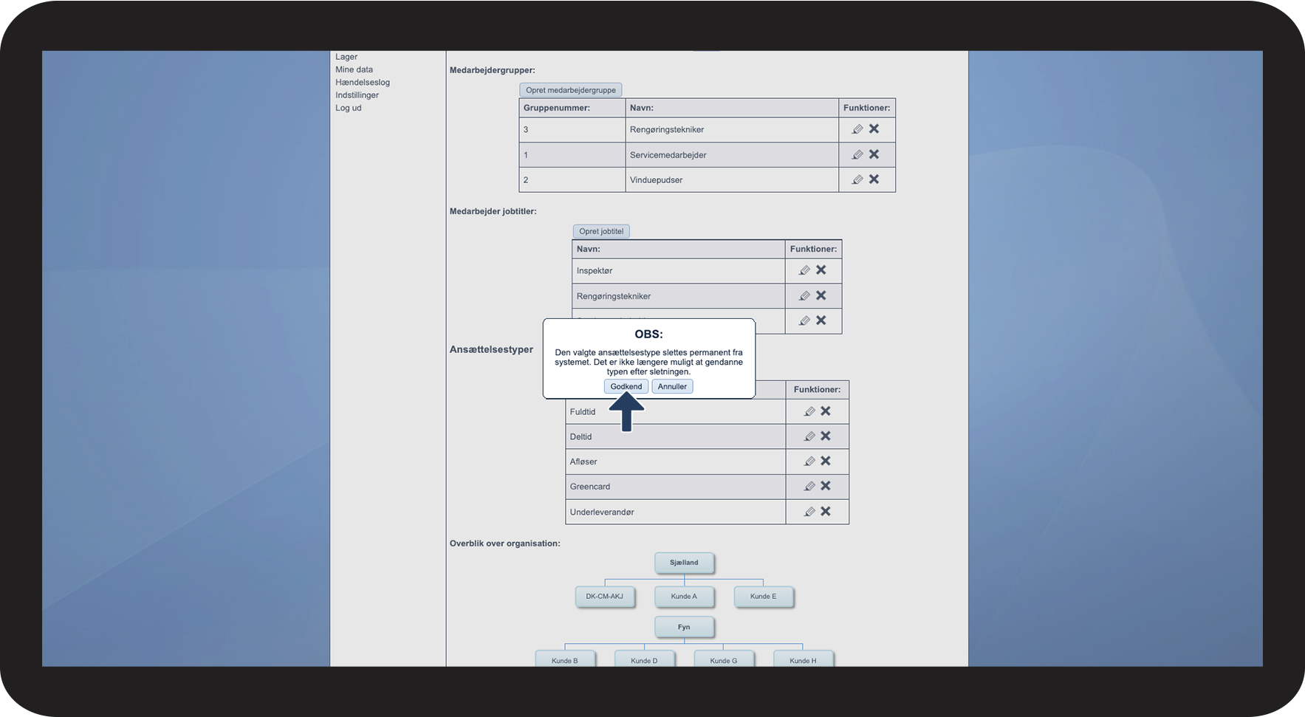Edit the Greencard employment type

[x=809, y=487]
